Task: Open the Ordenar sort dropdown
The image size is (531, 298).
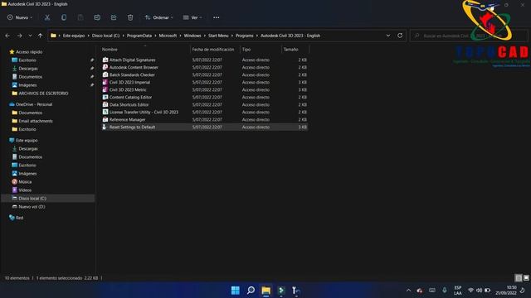Action: click(x=158, y=17)
